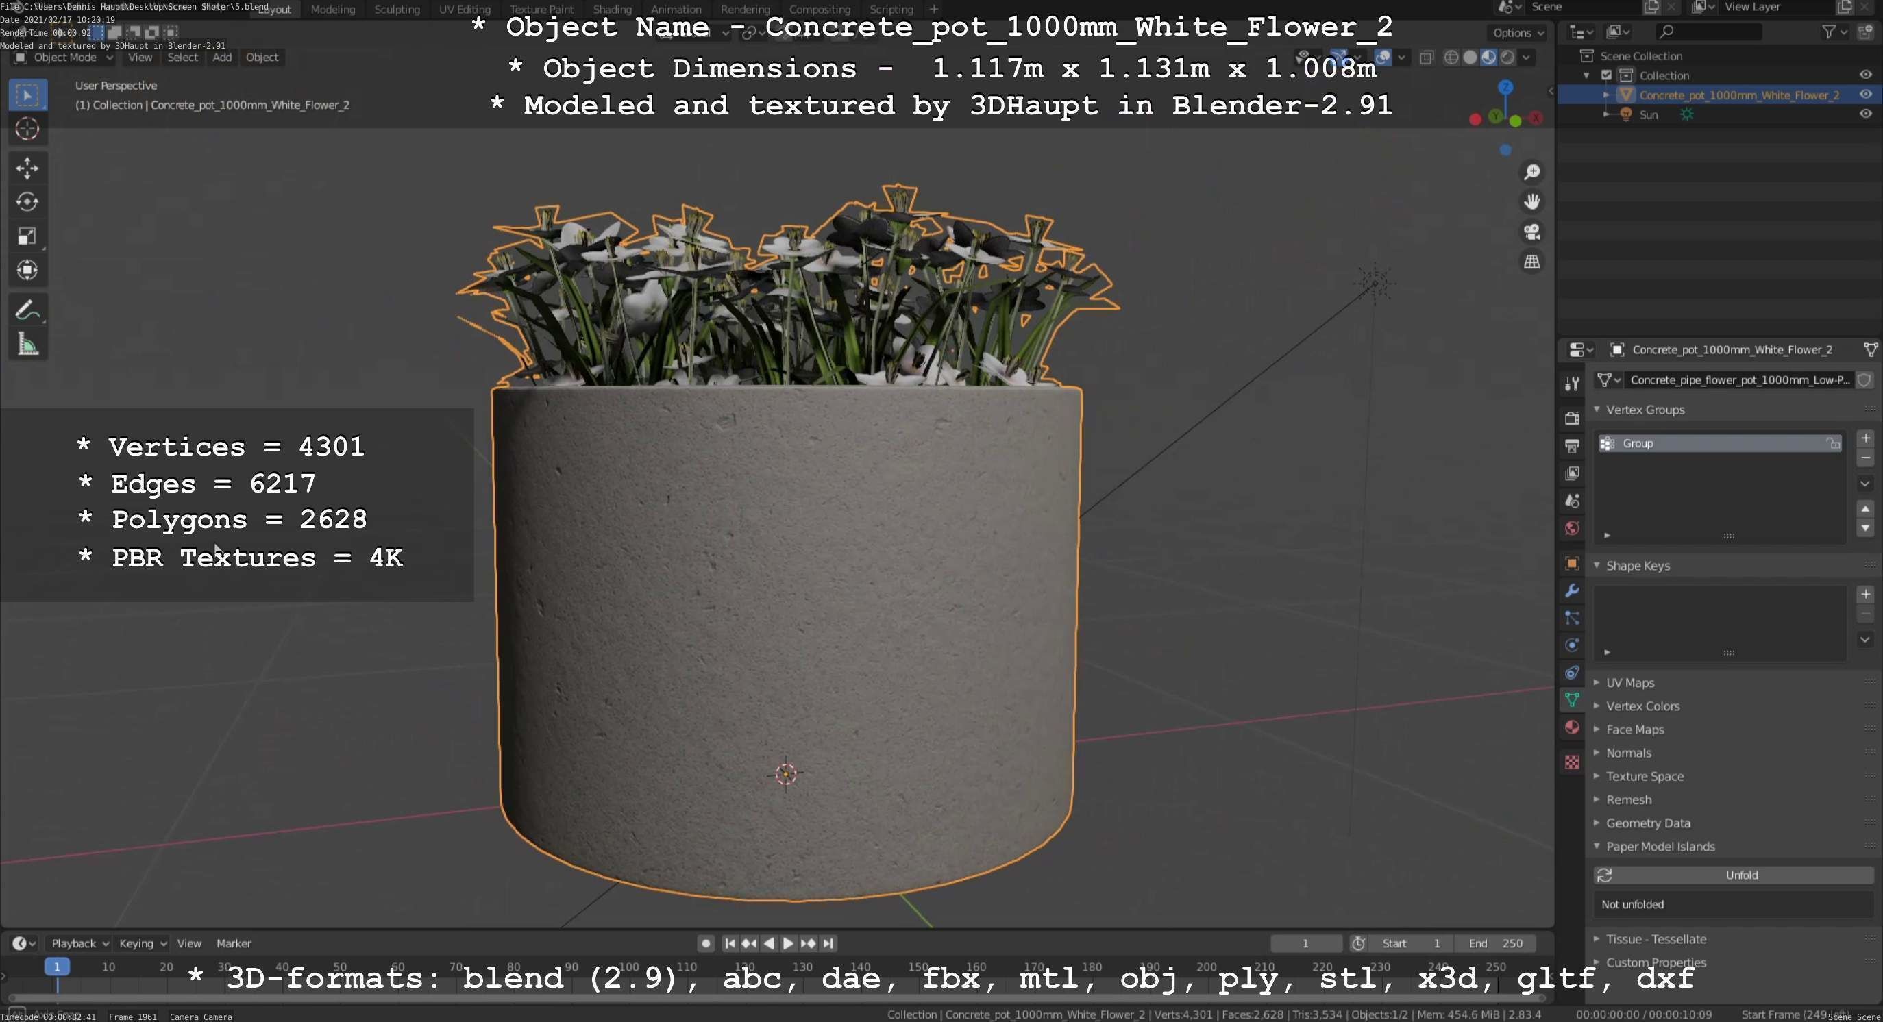Open the Scene properties tab
Image resolution: width=1883 pixels, height=1022 pixels.
(1572, 501)
